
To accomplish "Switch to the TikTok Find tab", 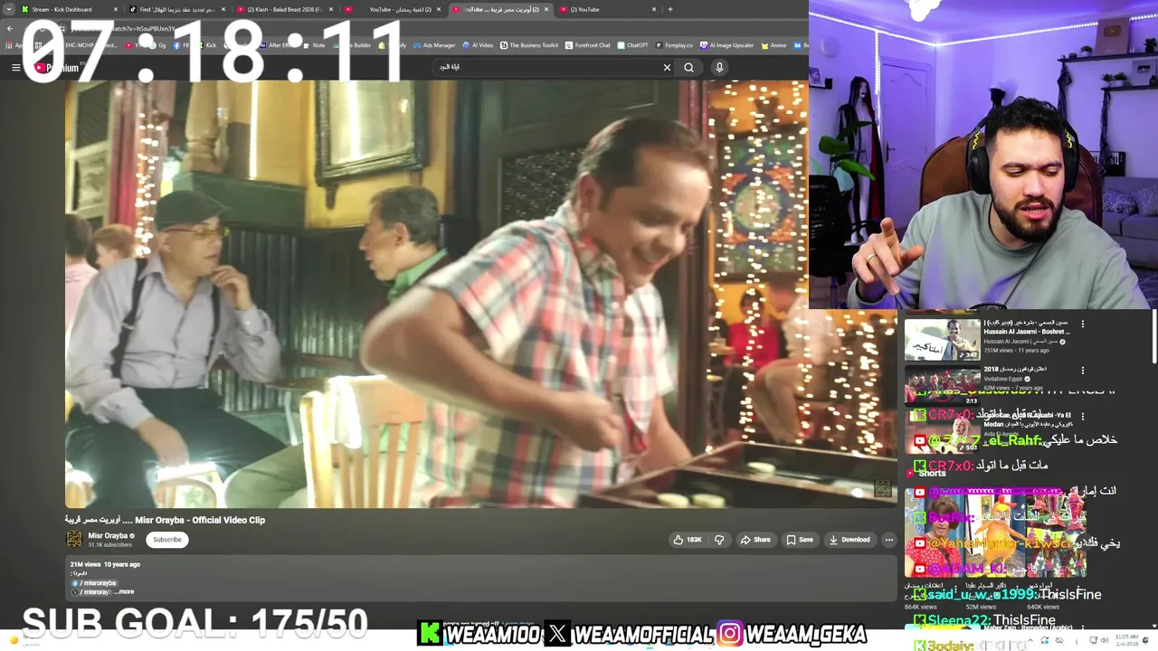I will coord(176,10).
